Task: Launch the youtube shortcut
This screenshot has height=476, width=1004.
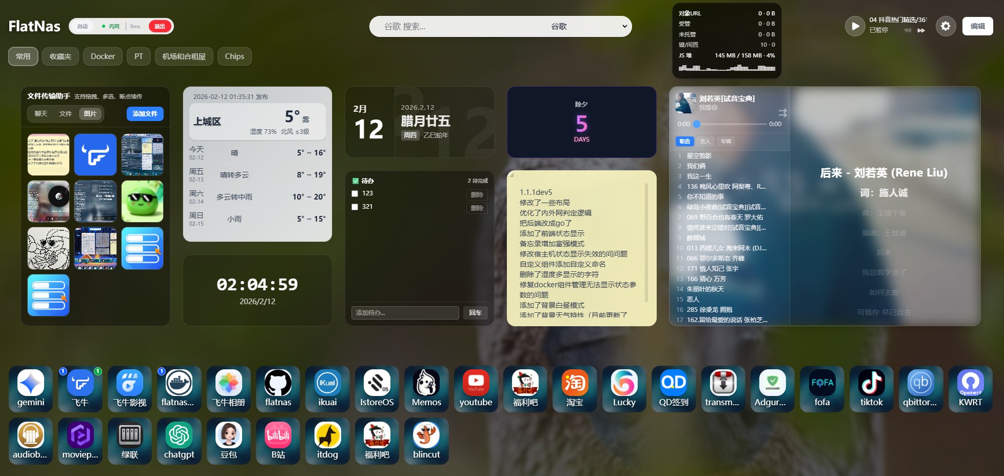Action: coord(476,389)
